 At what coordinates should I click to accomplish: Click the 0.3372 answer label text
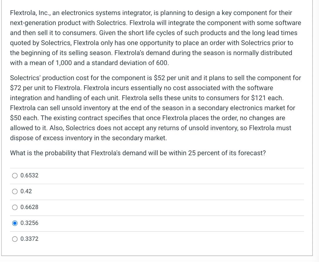[x=29, y=239]
